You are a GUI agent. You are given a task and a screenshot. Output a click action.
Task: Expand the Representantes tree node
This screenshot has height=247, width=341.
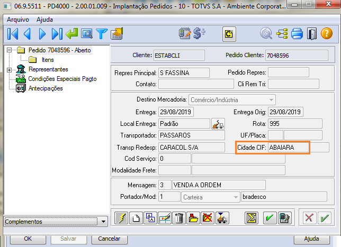[9, 70]
